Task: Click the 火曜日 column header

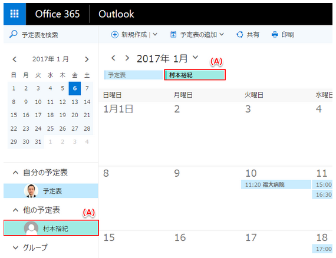Action: [x=254, y=95]
